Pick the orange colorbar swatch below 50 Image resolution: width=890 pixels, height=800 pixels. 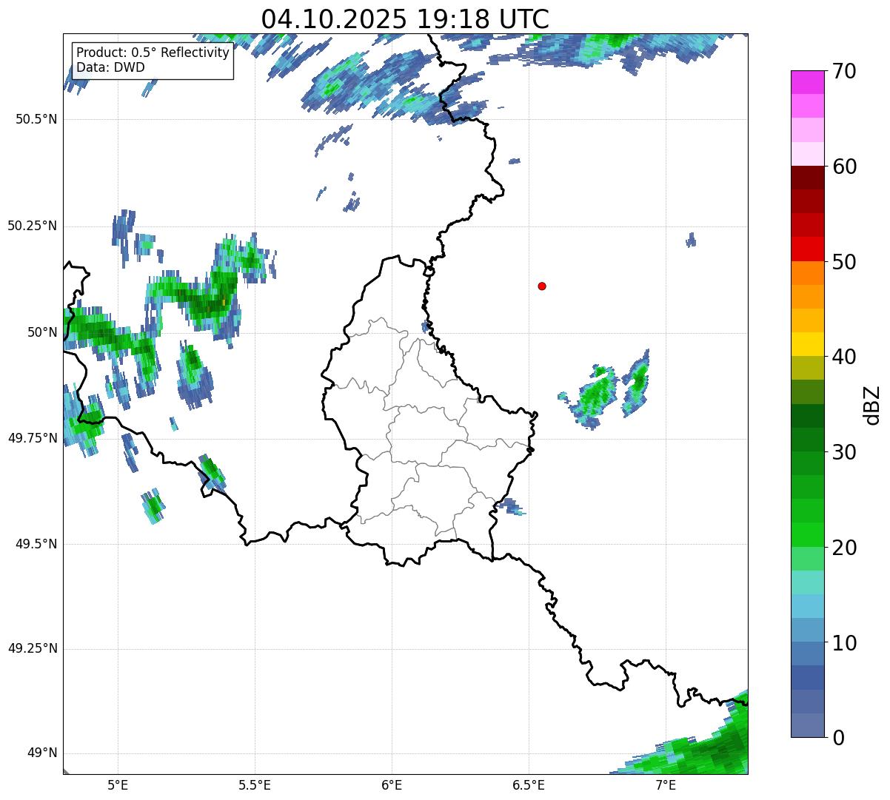click(807, 273)
